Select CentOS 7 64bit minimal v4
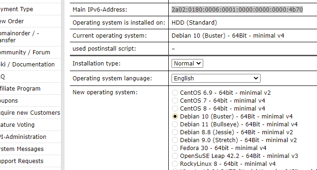 (175, 100)
